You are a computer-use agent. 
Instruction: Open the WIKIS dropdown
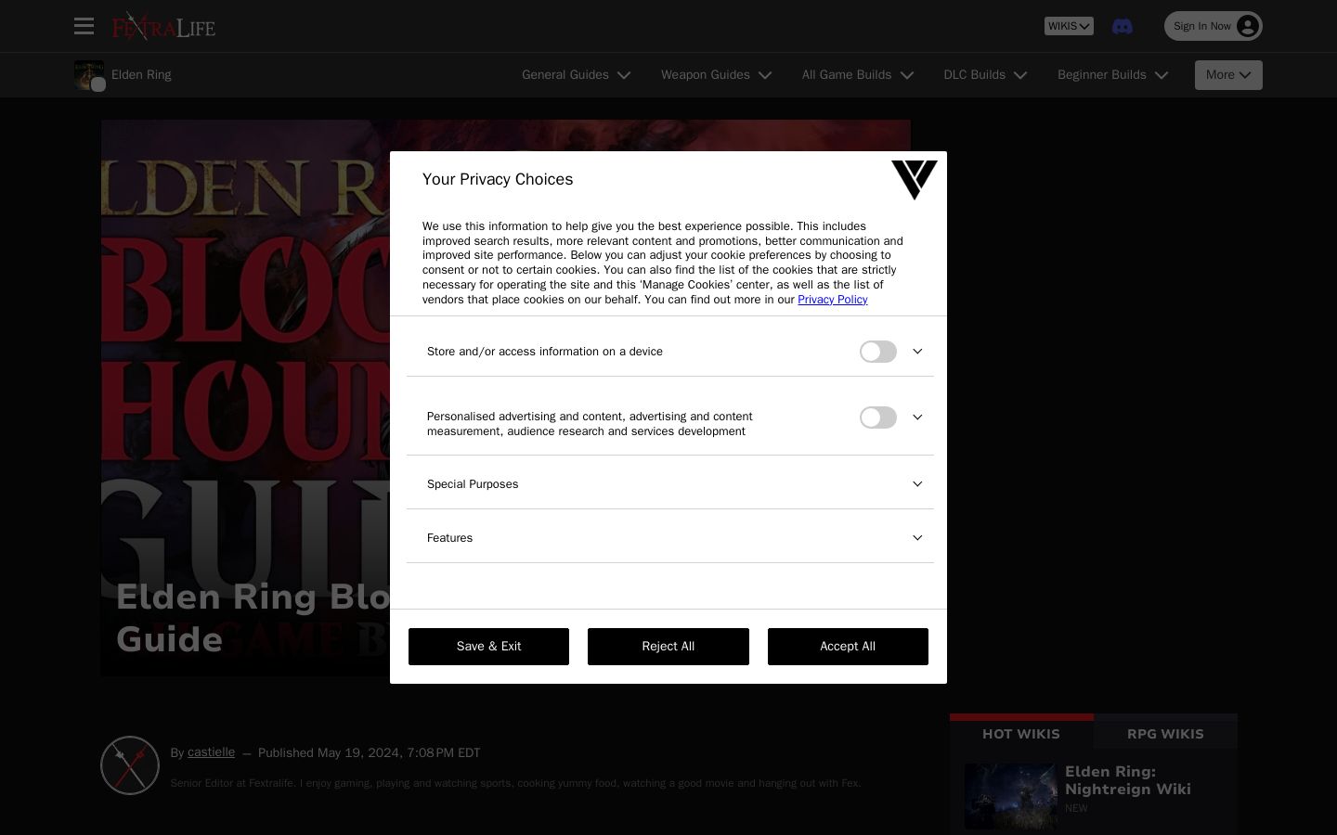[x=1069, y=26]
